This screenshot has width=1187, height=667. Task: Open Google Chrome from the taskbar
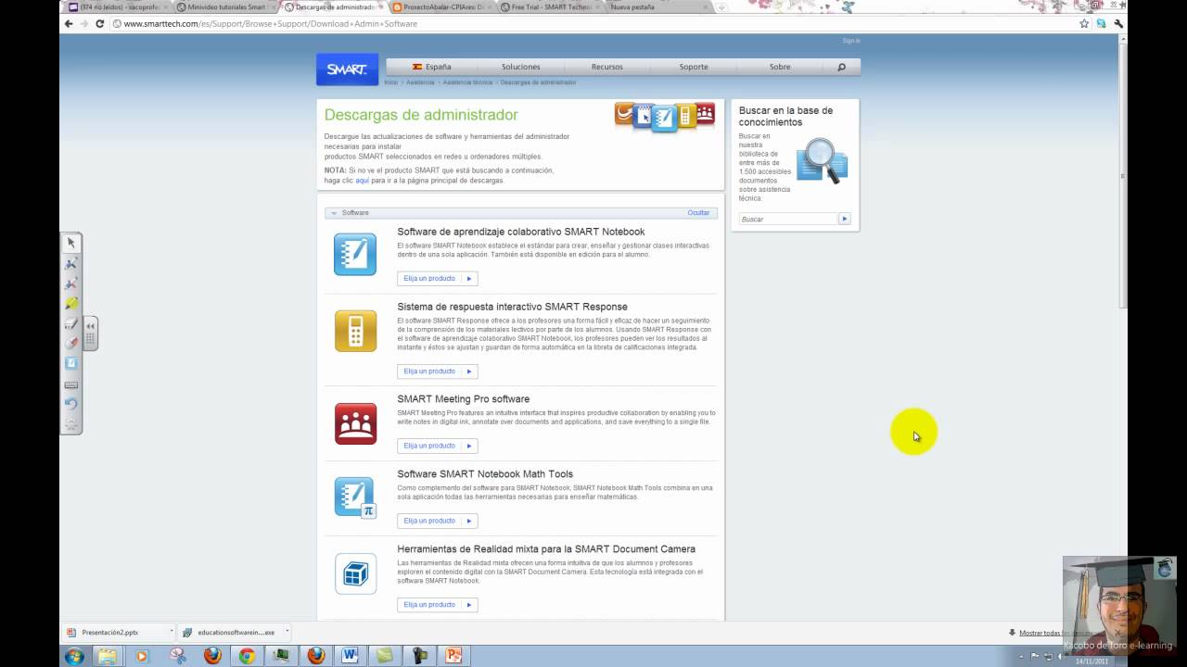[x=247, y=656]
